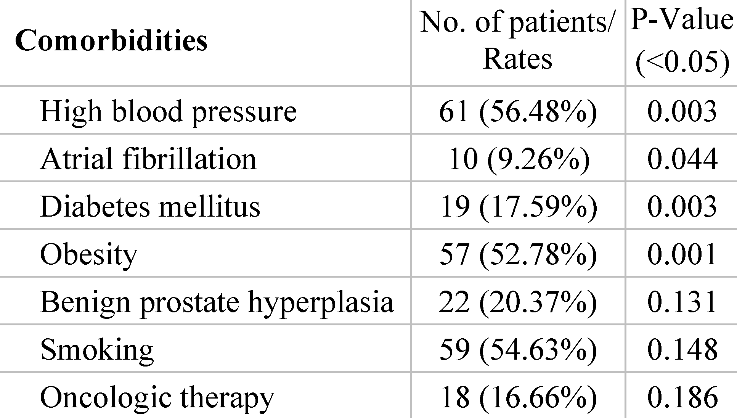Image resolution: width=737 pixels, height=418 pixels.
Task: Select the Atrial fibrillation row label
Action: (148, 159)
